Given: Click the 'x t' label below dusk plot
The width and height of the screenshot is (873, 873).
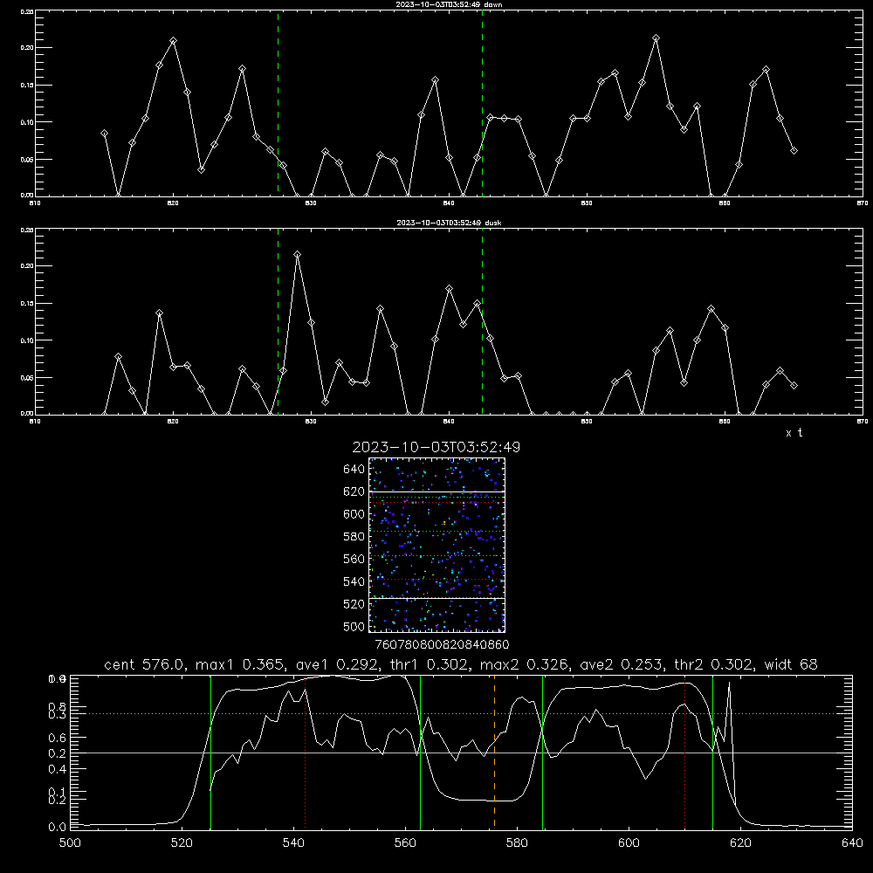Looking at the screenshot, I should [x=794, y=433].
